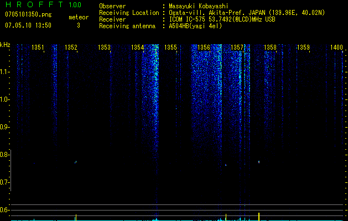Click the tall yellow detection spike below 1358
Screen dimensions: 348x221
click(x=259, y=217)
